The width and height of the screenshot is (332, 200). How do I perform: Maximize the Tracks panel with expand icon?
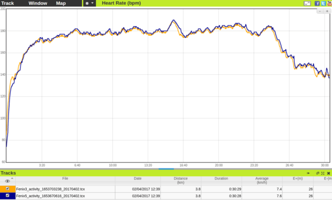coord(323,173)
